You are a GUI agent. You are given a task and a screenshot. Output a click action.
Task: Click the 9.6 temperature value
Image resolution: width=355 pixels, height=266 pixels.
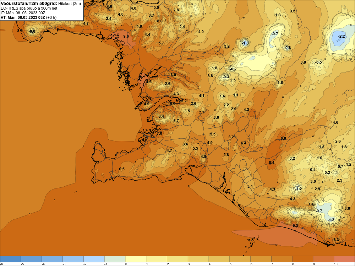click(x=126, y=36)
